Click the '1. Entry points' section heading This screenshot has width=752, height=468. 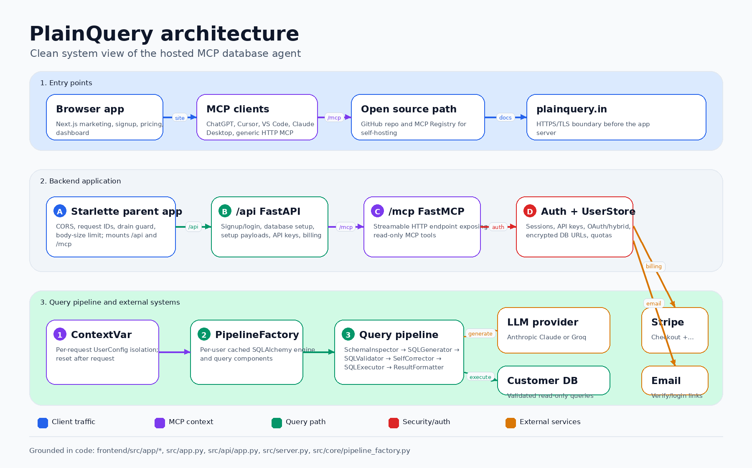[66, 83]
